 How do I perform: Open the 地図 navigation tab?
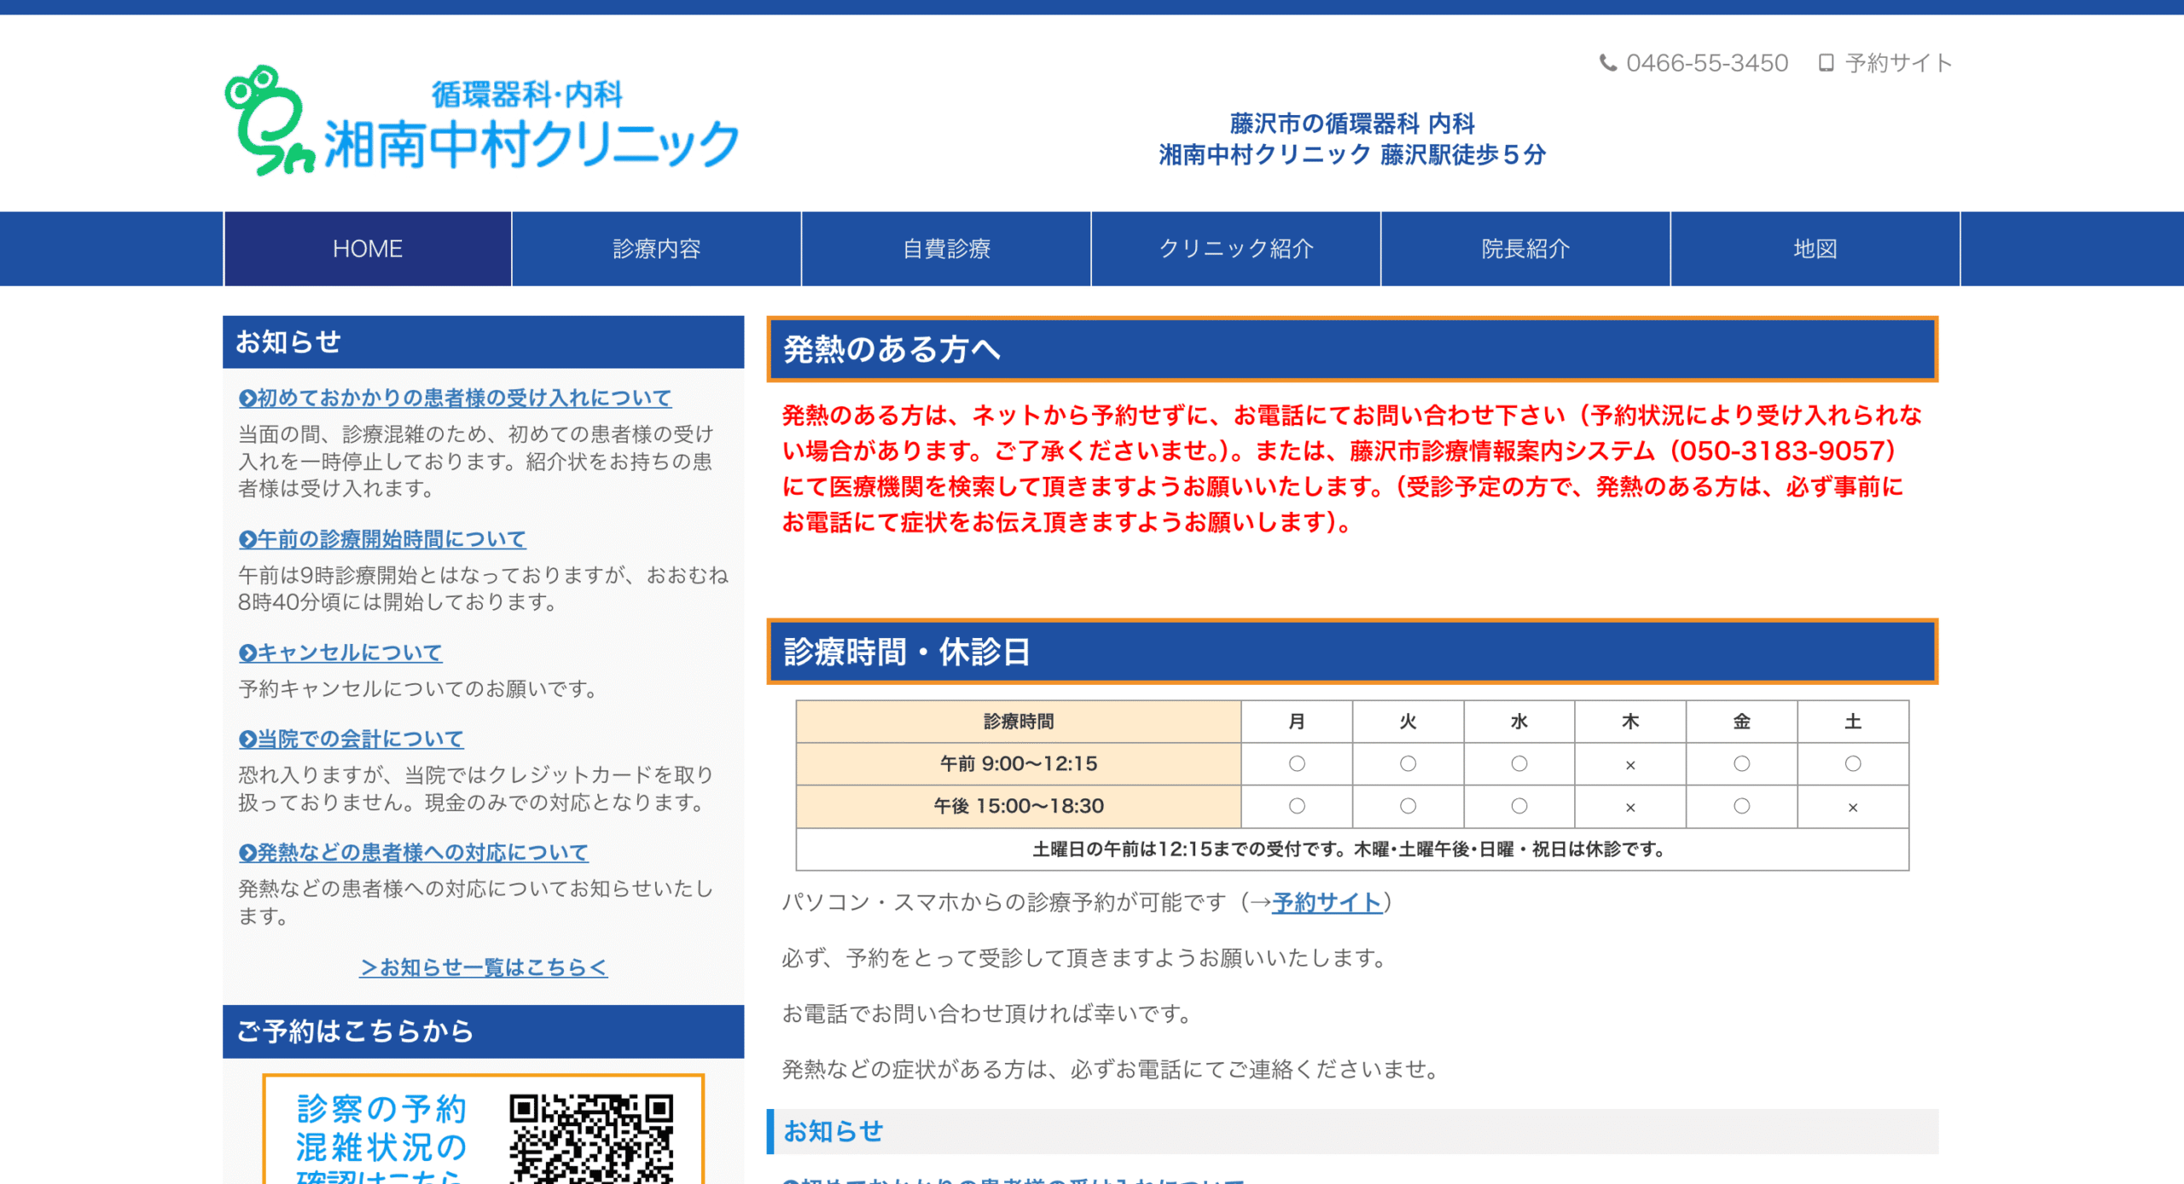[1815, 249]
